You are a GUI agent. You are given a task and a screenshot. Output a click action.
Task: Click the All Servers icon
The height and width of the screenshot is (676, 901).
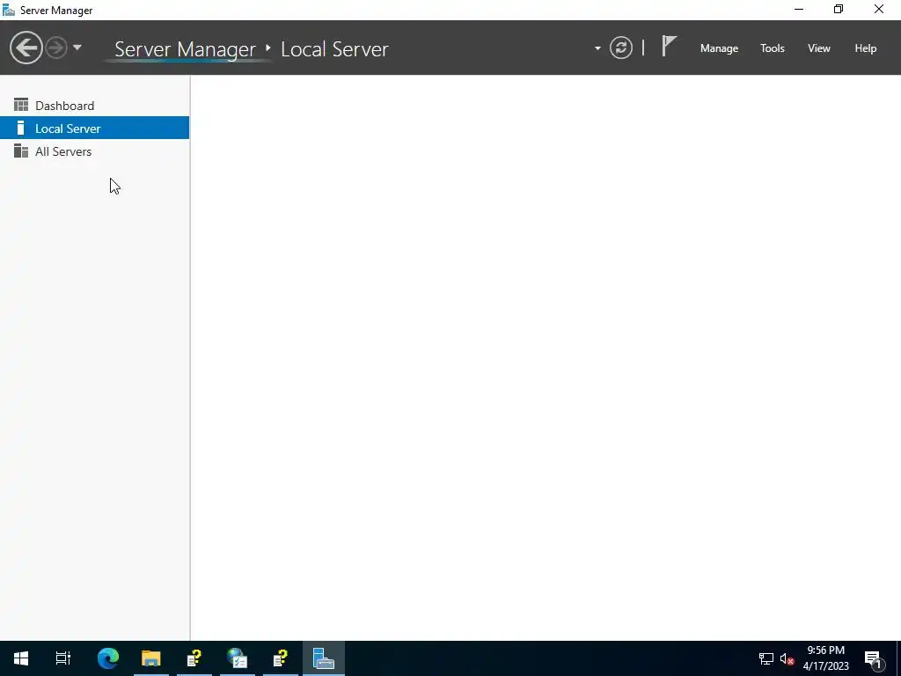21,151
